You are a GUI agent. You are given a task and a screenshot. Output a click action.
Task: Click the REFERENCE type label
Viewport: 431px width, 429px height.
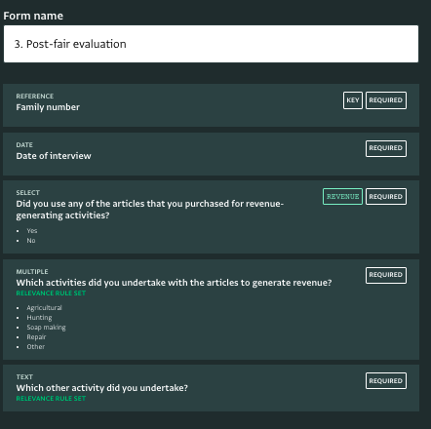[35, 97]
